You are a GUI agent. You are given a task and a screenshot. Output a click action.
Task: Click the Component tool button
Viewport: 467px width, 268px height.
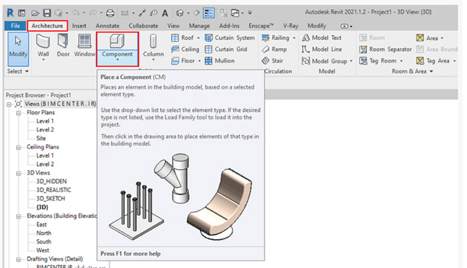(x=117, y=49)
